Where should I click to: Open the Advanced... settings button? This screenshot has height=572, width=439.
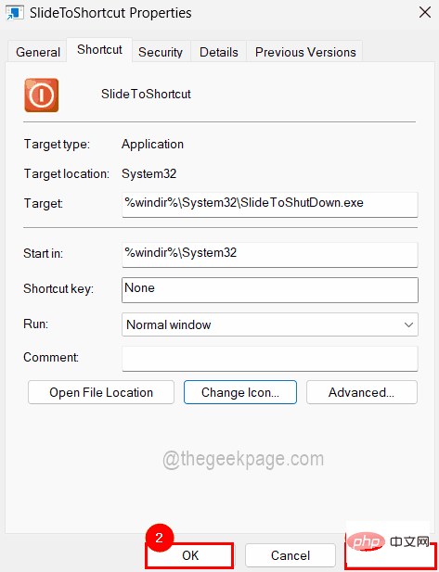[362, 392]
